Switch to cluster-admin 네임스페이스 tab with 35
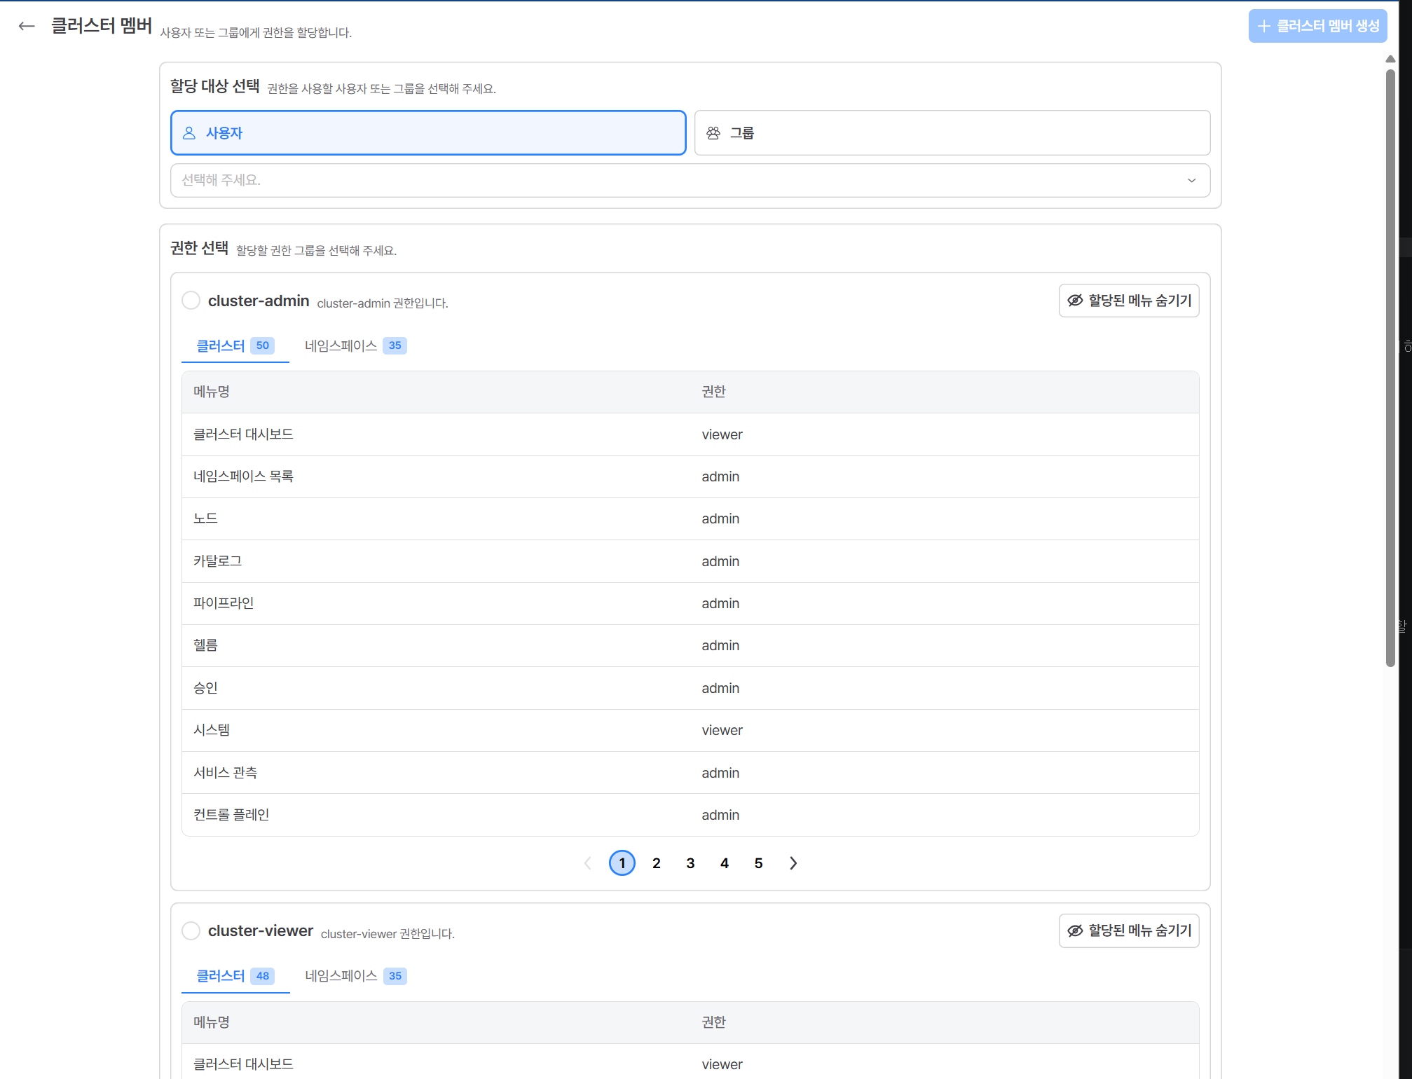The image size is (1412, 1079). pos(355,345)
